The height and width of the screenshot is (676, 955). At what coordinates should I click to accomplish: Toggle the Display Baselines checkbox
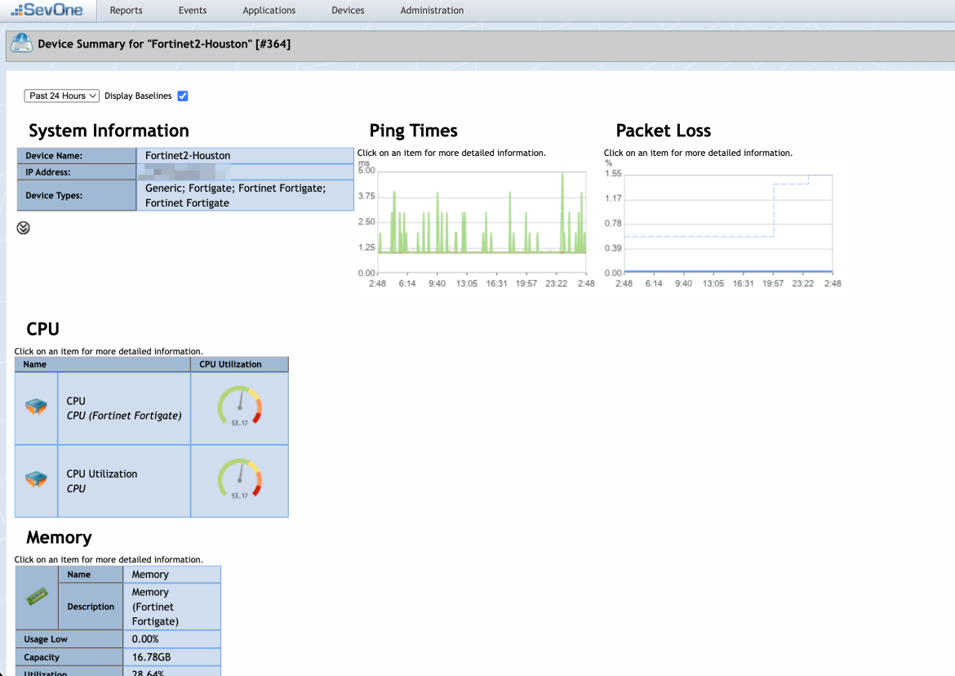(183, 96)
